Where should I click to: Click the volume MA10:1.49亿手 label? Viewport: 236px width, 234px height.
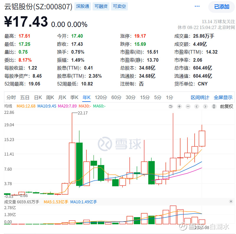coord(83,202)
